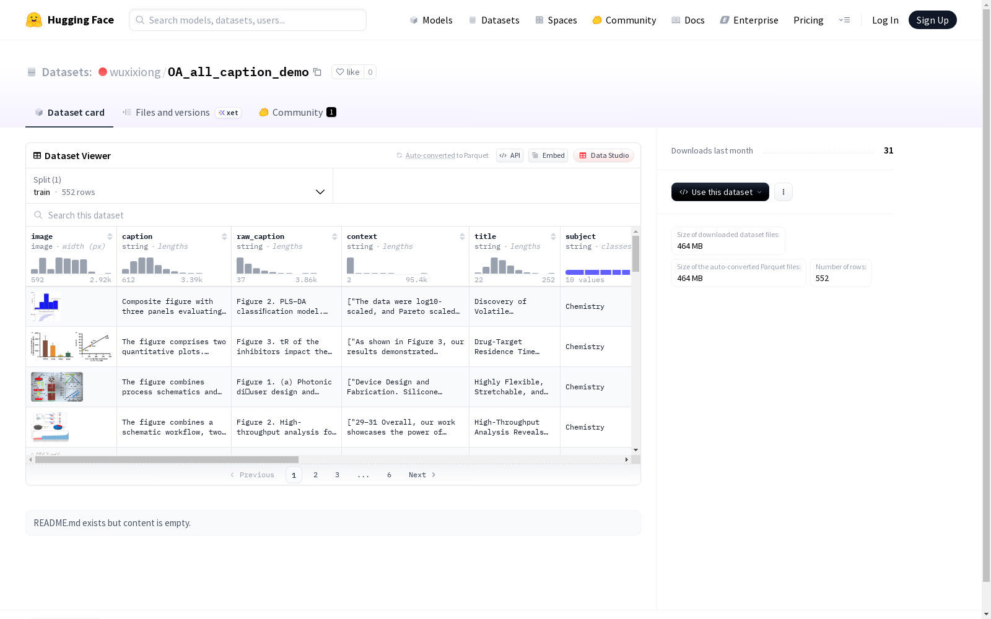Click horizontal scroll left arrow

[x=30, y=459]
